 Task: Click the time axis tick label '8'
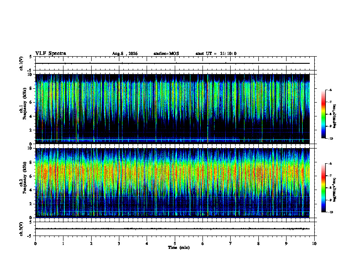click(258, 244)
